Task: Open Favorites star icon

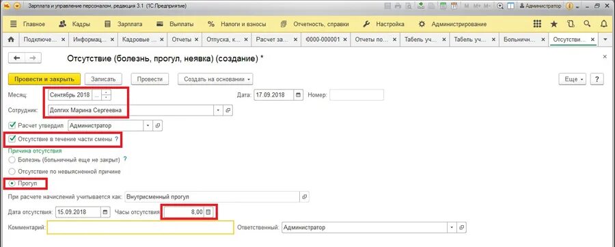Action: (x=553, y=24)
